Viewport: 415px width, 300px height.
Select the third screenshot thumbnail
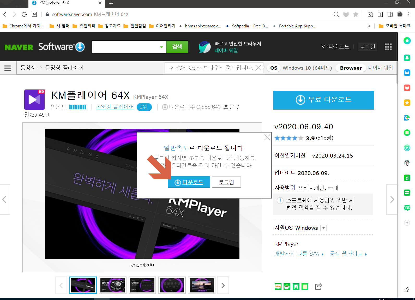142,285
